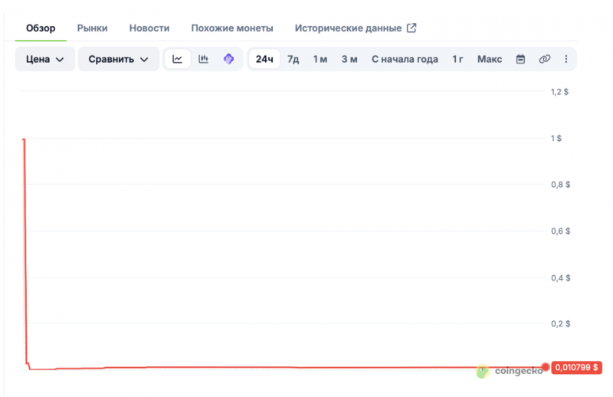The image size is (613, 397).
Task: Select the 1 м time range
Action: pyautogui.click(x=320, y=59)
